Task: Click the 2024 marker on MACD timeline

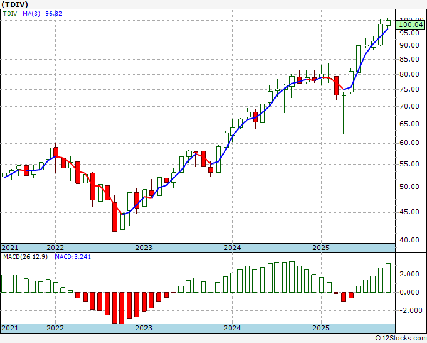Action: click(232, 328)
